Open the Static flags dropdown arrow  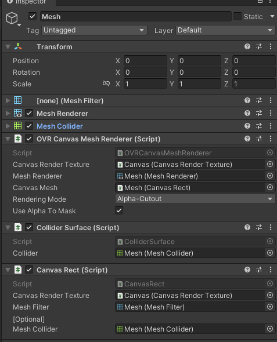pyautogui.click(x=272, y=16)
